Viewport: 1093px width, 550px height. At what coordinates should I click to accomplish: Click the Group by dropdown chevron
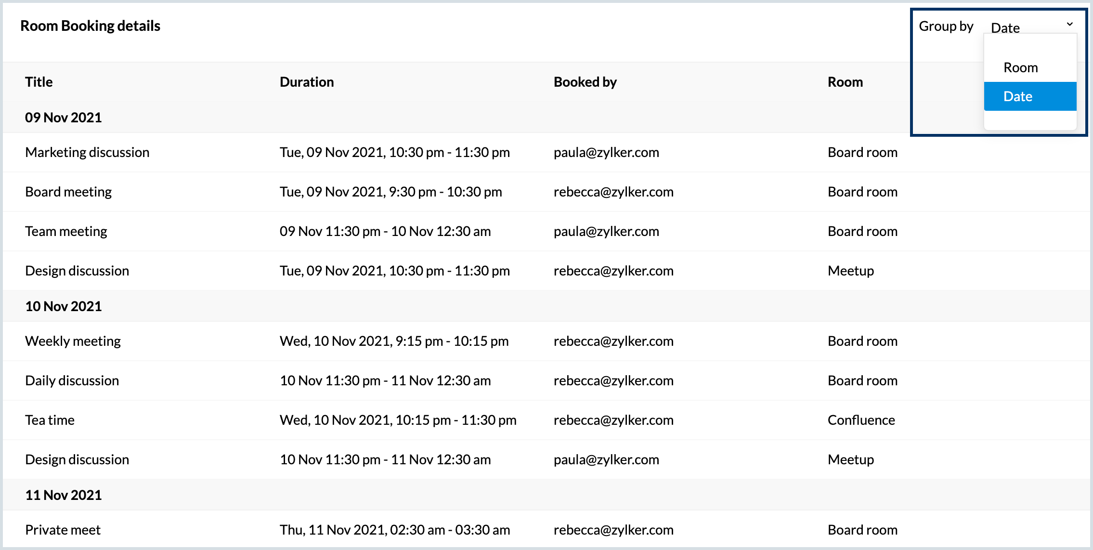(1069, 24)
